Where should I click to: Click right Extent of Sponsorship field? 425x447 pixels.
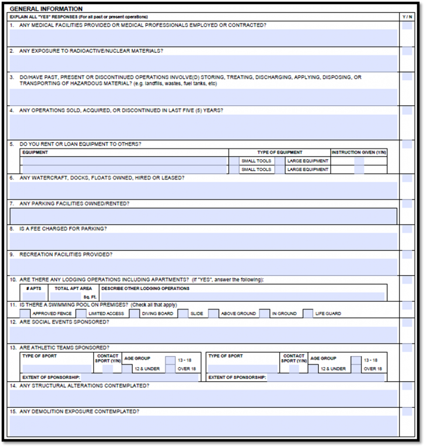point(326,378)
